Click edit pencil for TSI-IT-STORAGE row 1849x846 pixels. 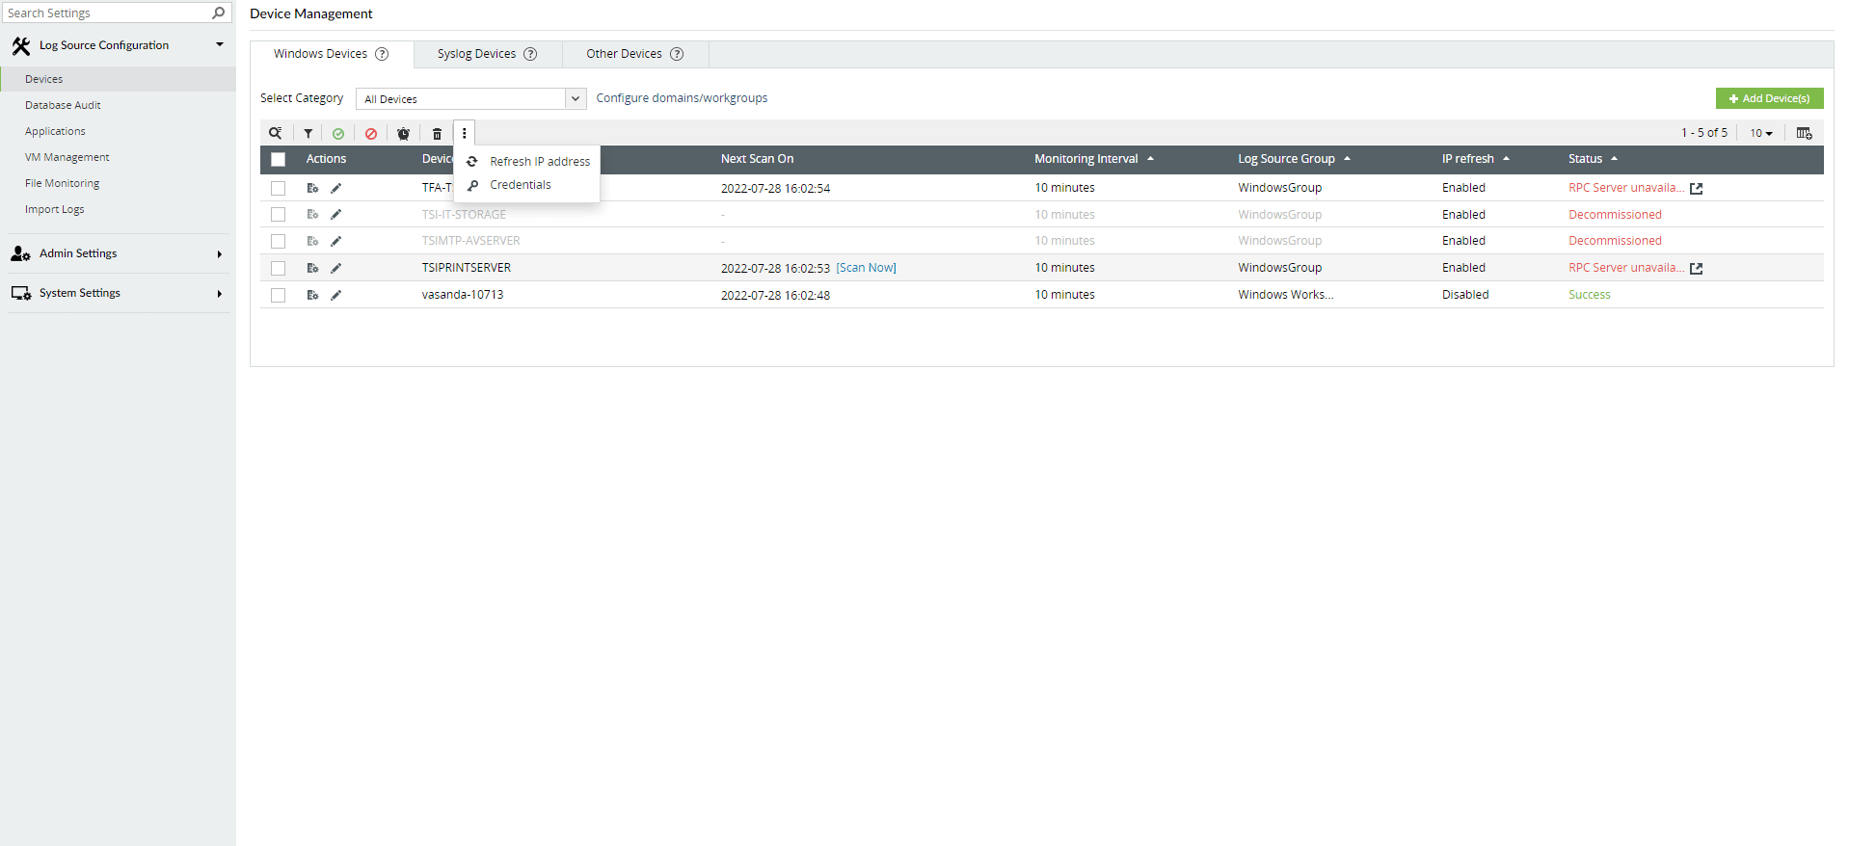click(x=336, y=214)
